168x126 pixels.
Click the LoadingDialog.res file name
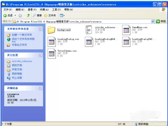coord(68,39)
